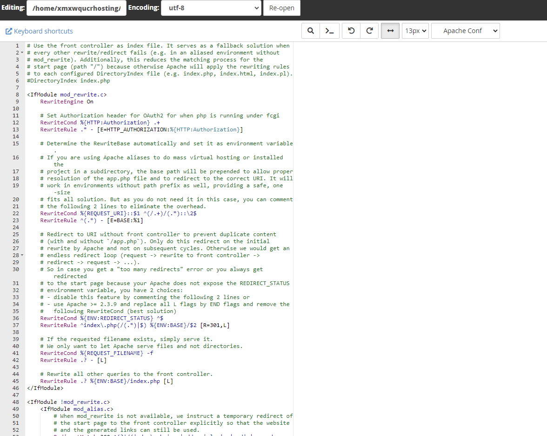Collapse the fold arrow at line 28

click(22, 255)
